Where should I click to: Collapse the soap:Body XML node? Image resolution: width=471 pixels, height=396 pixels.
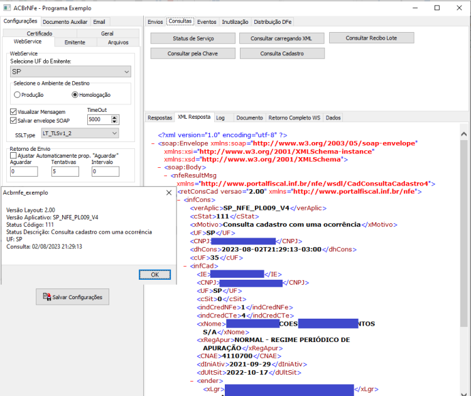[160, 167]
